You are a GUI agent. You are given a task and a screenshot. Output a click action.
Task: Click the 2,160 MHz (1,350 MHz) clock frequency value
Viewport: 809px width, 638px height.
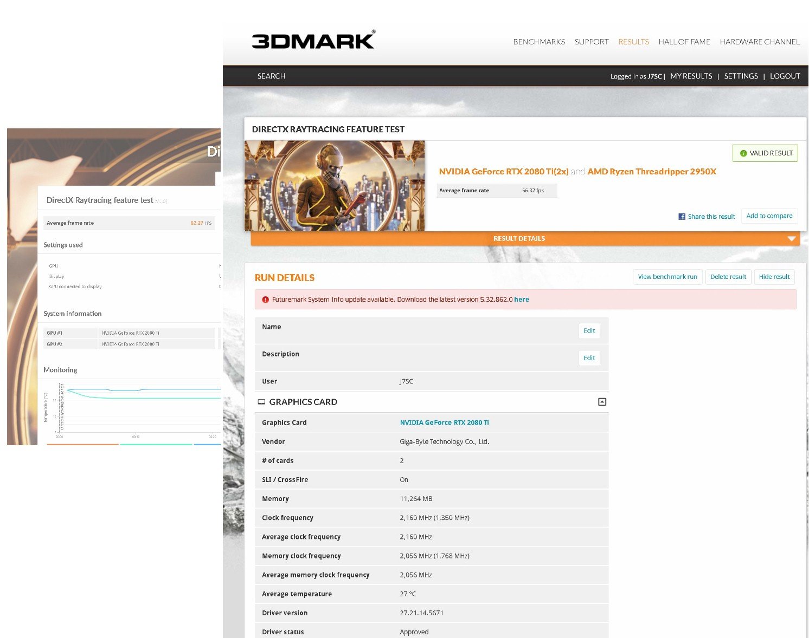pos(435,518)
